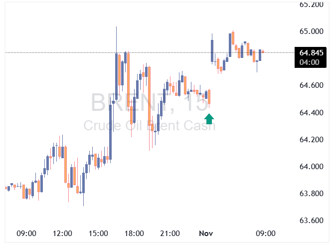
Task: Click the green up arrow signal marker
Action: (x=209, y=119)
